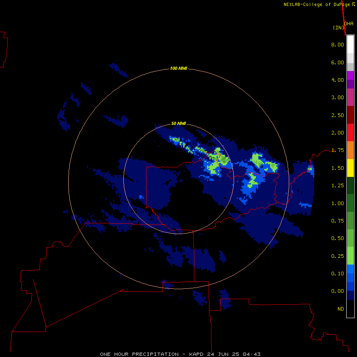
Task: Click the 4.00 legend value
Action: point(338,80)
